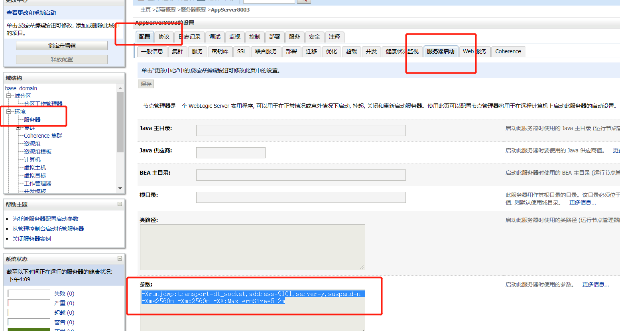This screenshot has height=331, width=620.
Task: Select the Coherence subtab
Action: (508, 51)
